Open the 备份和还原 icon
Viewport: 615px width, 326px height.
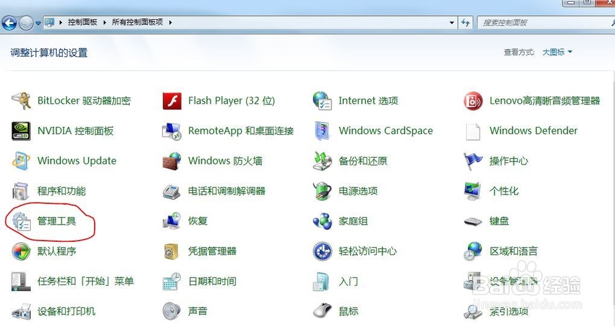322,161
